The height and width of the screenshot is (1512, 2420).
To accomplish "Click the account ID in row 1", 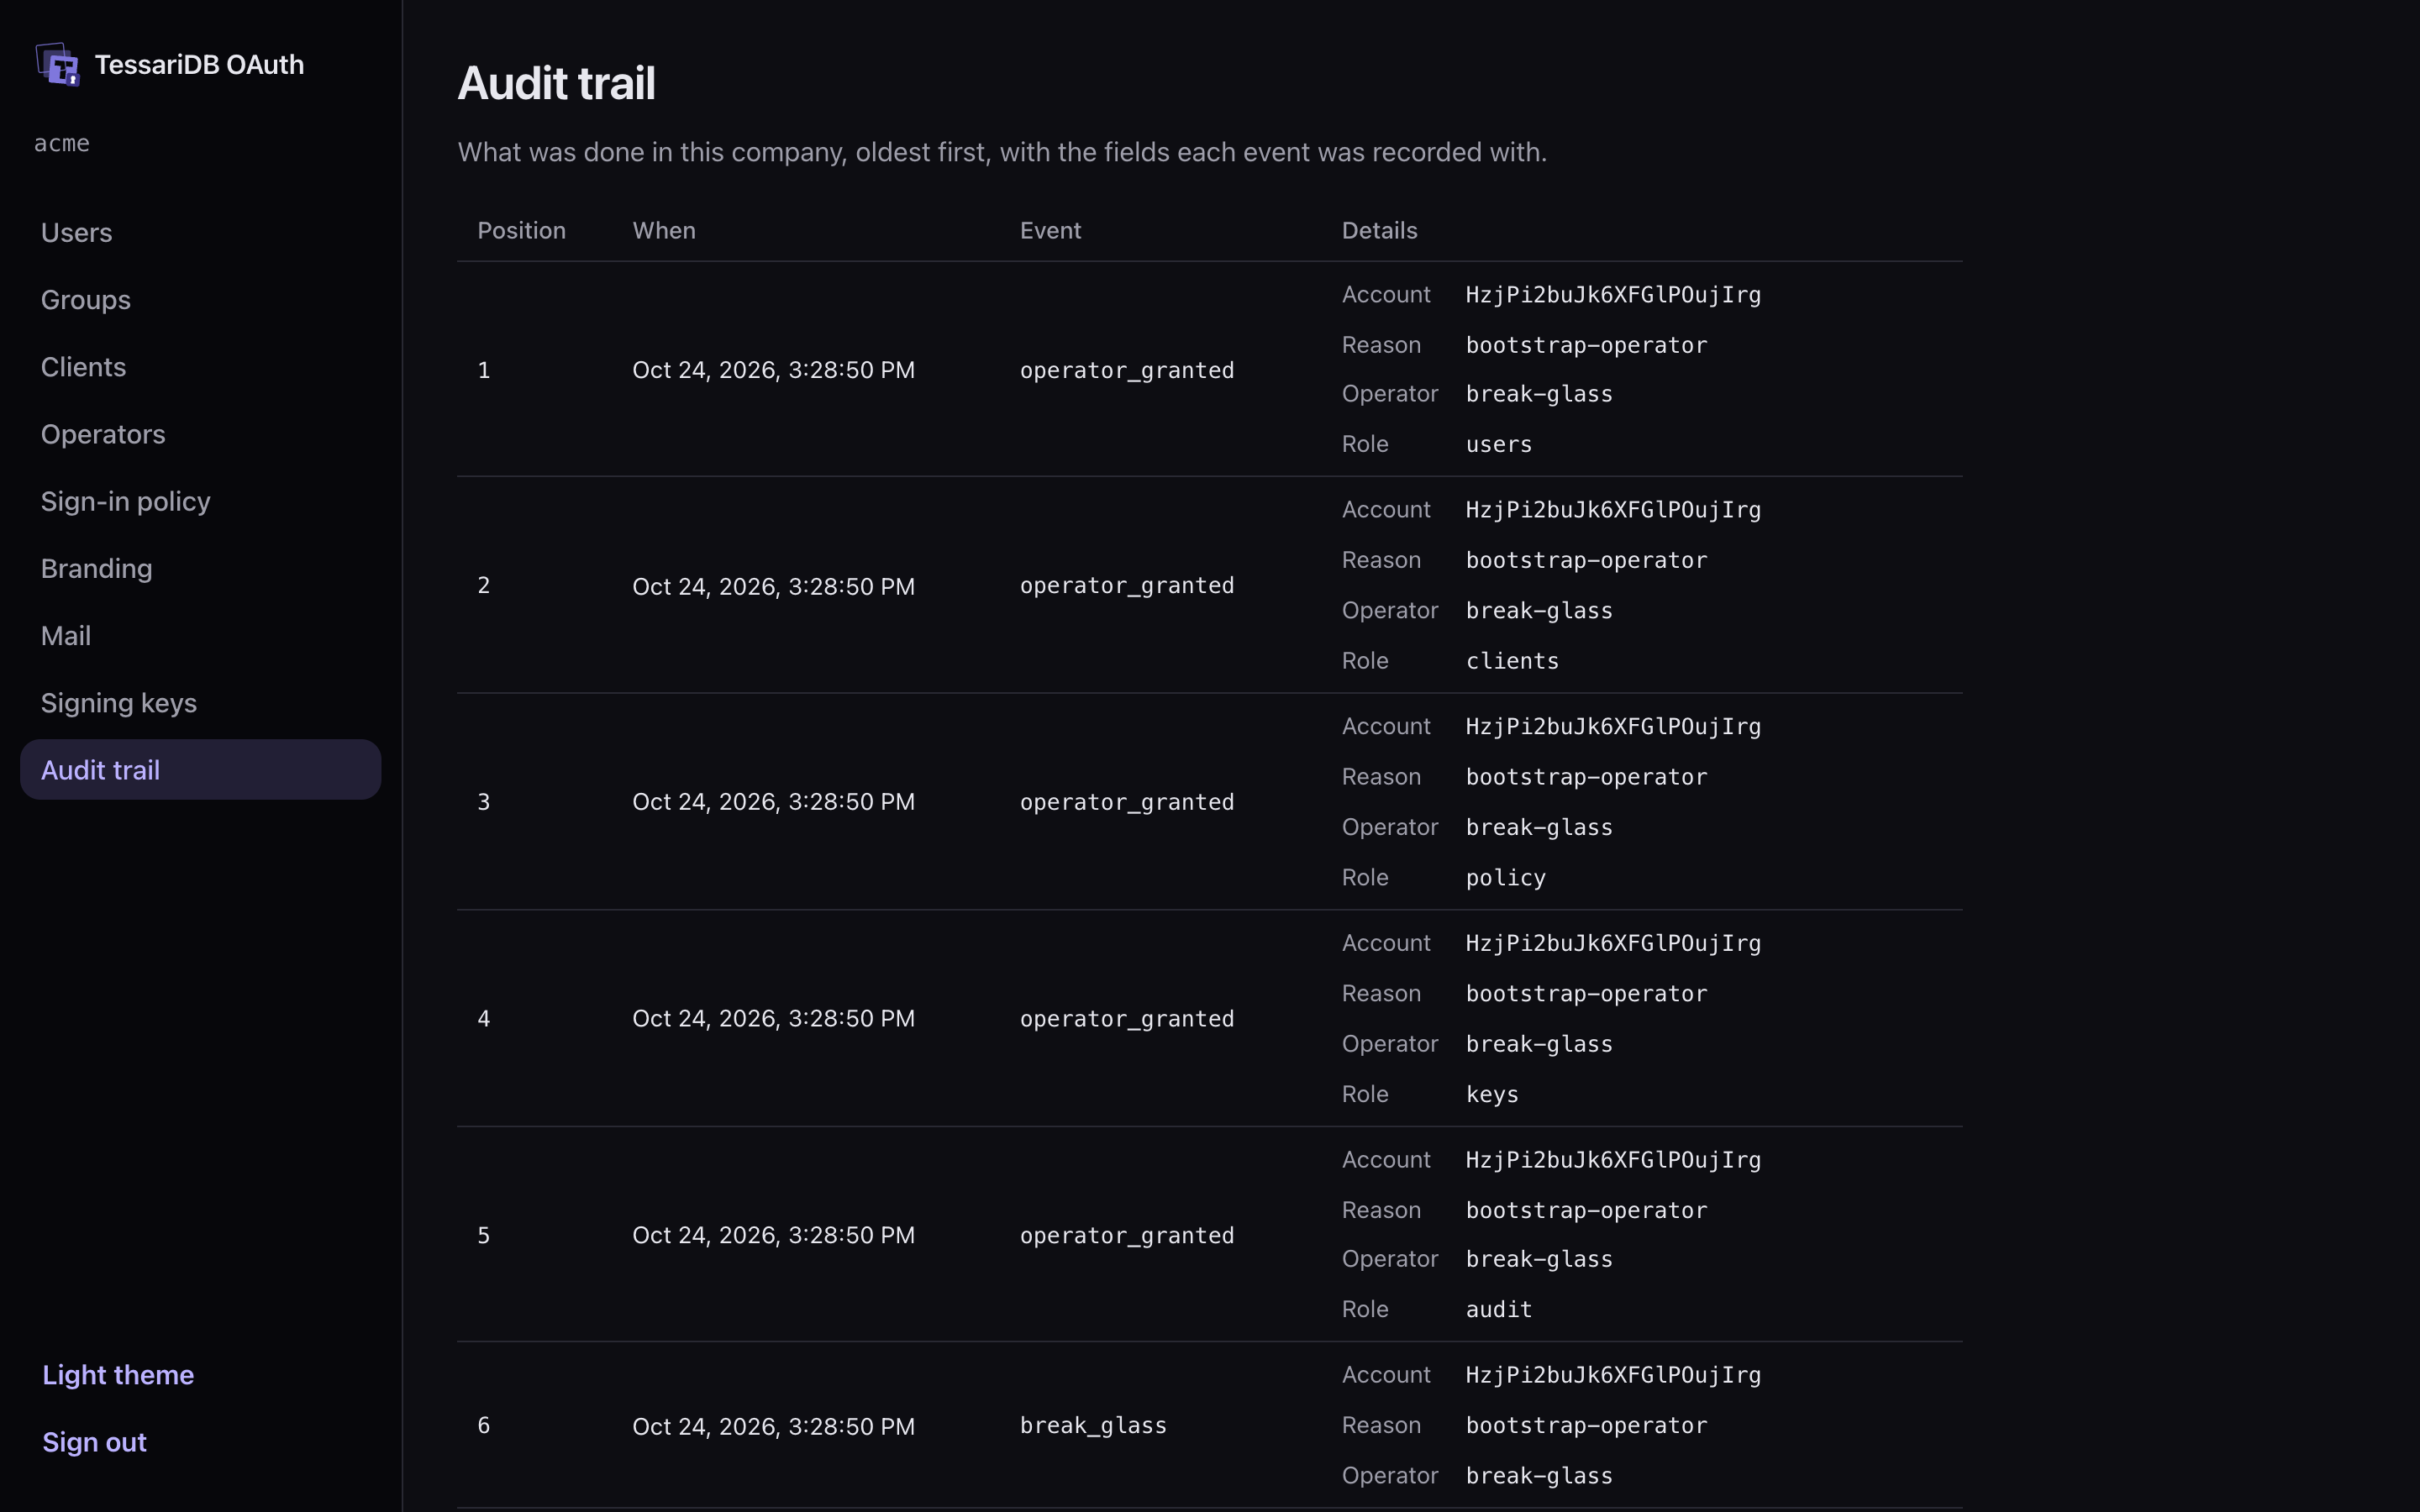I will point(1613,295).
